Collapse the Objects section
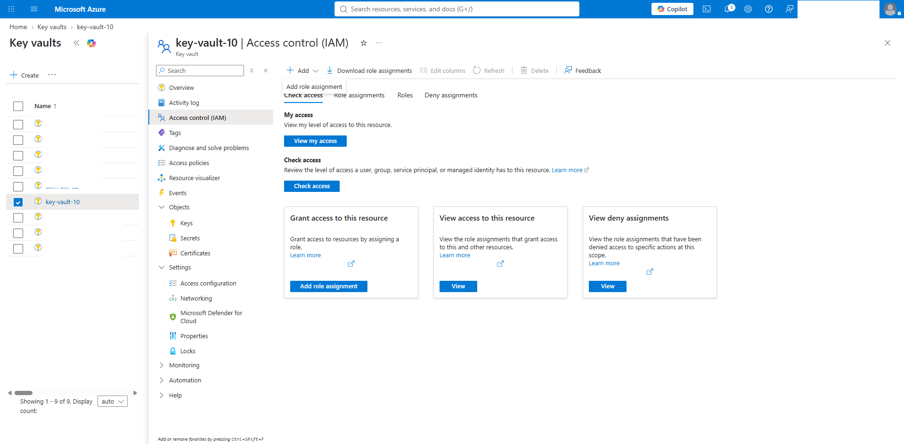Screen dimensions: 904x444 pos(162,207)
